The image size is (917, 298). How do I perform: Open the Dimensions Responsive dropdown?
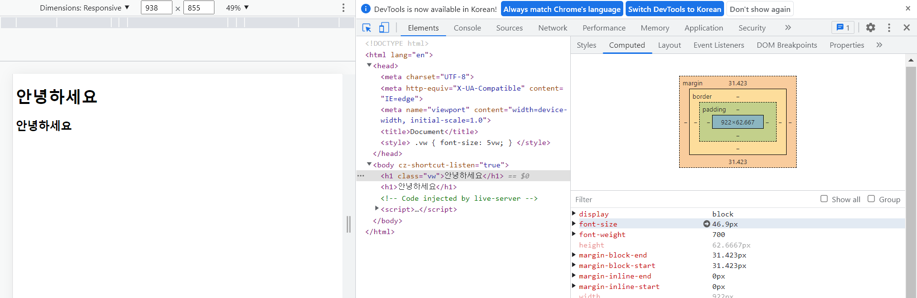point(85,8)
